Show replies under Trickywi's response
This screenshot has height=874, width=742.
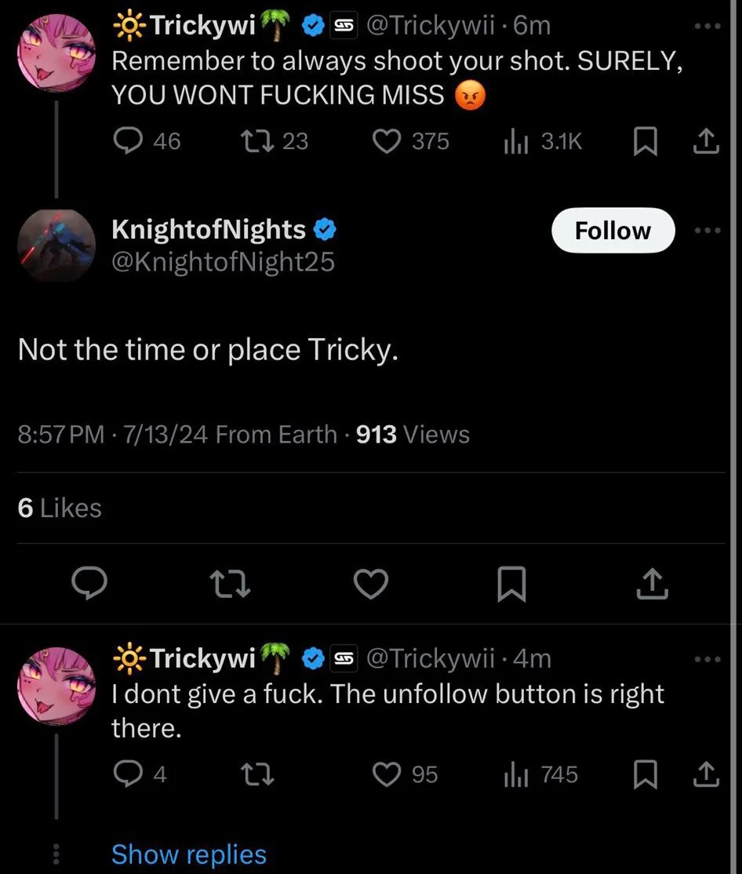pos(189,854)
